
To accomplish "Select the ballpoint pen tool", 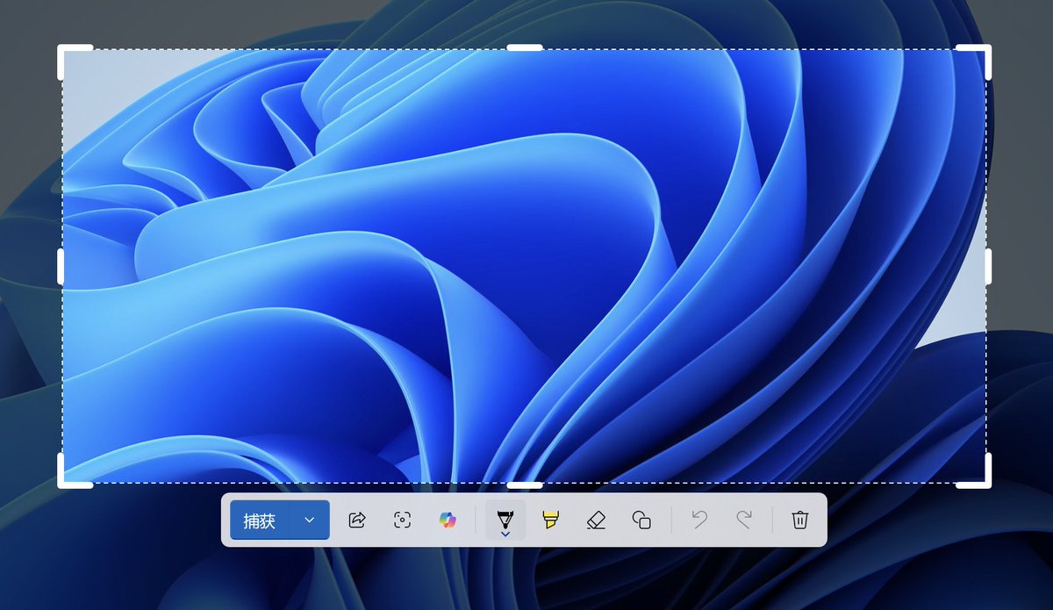I will (x=505, y=520).
